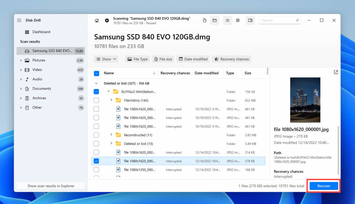This screenshot has height=204, width=355.
Task: Open the Recovery chances filter
Action: (231, 59)
